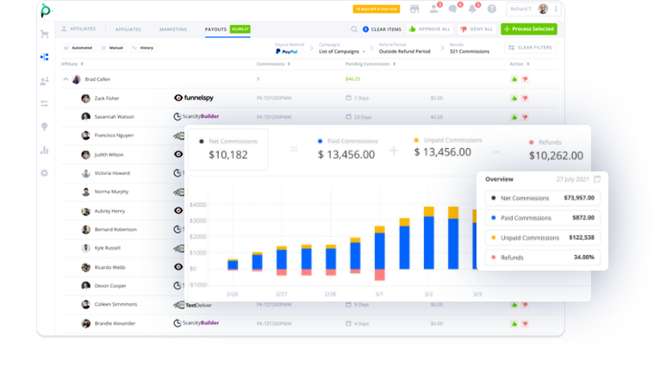
Task: Switch to the Payouts tab
Action: [x=215, y=29]
